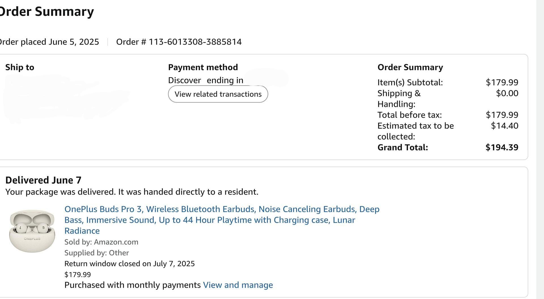The width and height of the screenshot is (544, 299).
Task: Click the order number 113-6013308-3885814
Action: coord(195,42)
